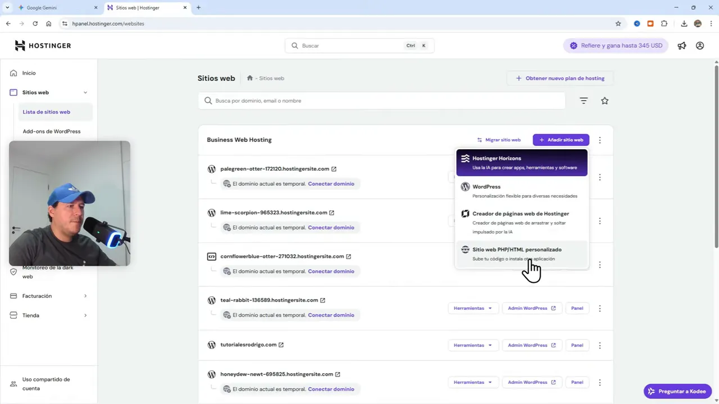Collapse the Sitios web sidebar section
This screenshot has width=719, height=404.
point(85,92)
